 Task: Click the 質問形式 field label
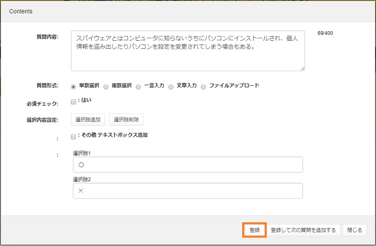[x=47, y=86]
